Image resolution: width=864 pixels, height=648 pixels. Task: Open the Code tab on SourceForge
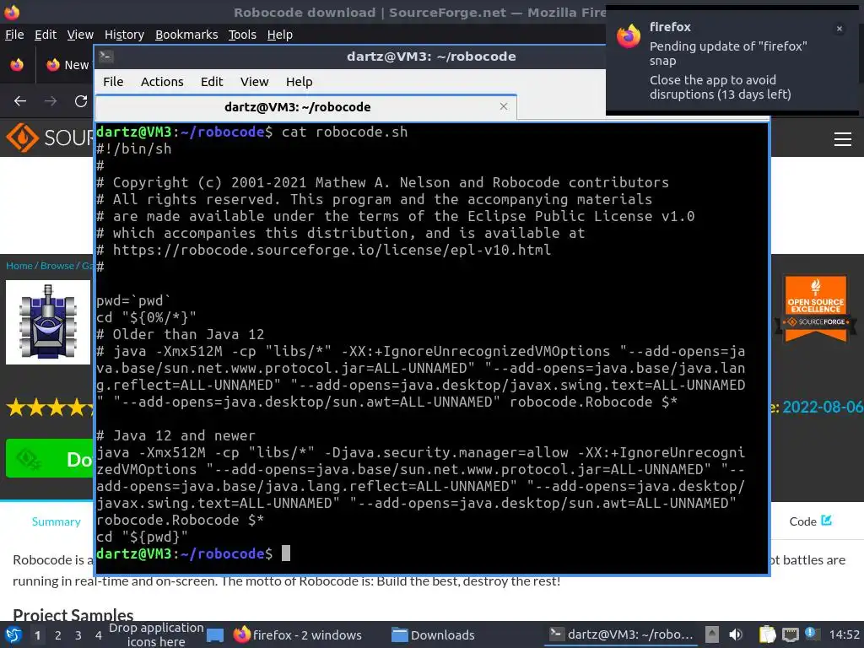pyautogui.click(x=810, y=521)
